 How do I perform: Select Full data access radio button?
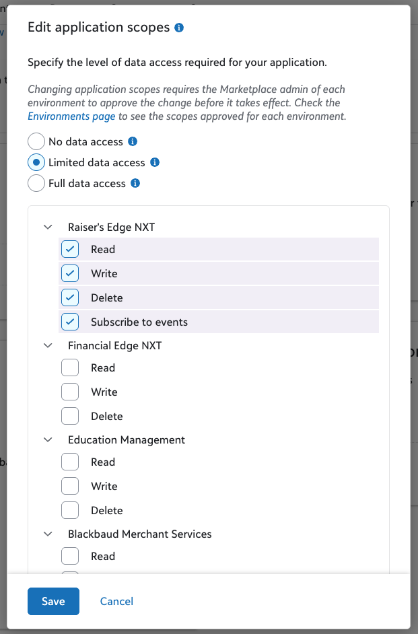(x=36, y=183)
